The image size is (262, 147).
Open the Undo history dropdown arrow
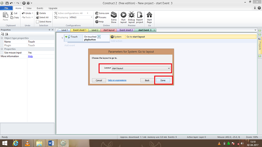[x=32, y=13]
